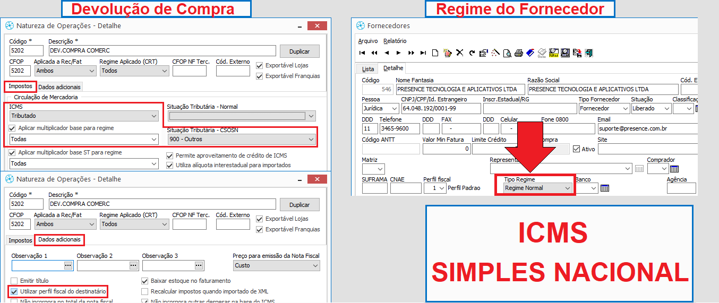The width and height of the screenshot is (719, 303).
Task: Open Situação Tributária - CSOSN dropdown
Action: tap(241, 139)
